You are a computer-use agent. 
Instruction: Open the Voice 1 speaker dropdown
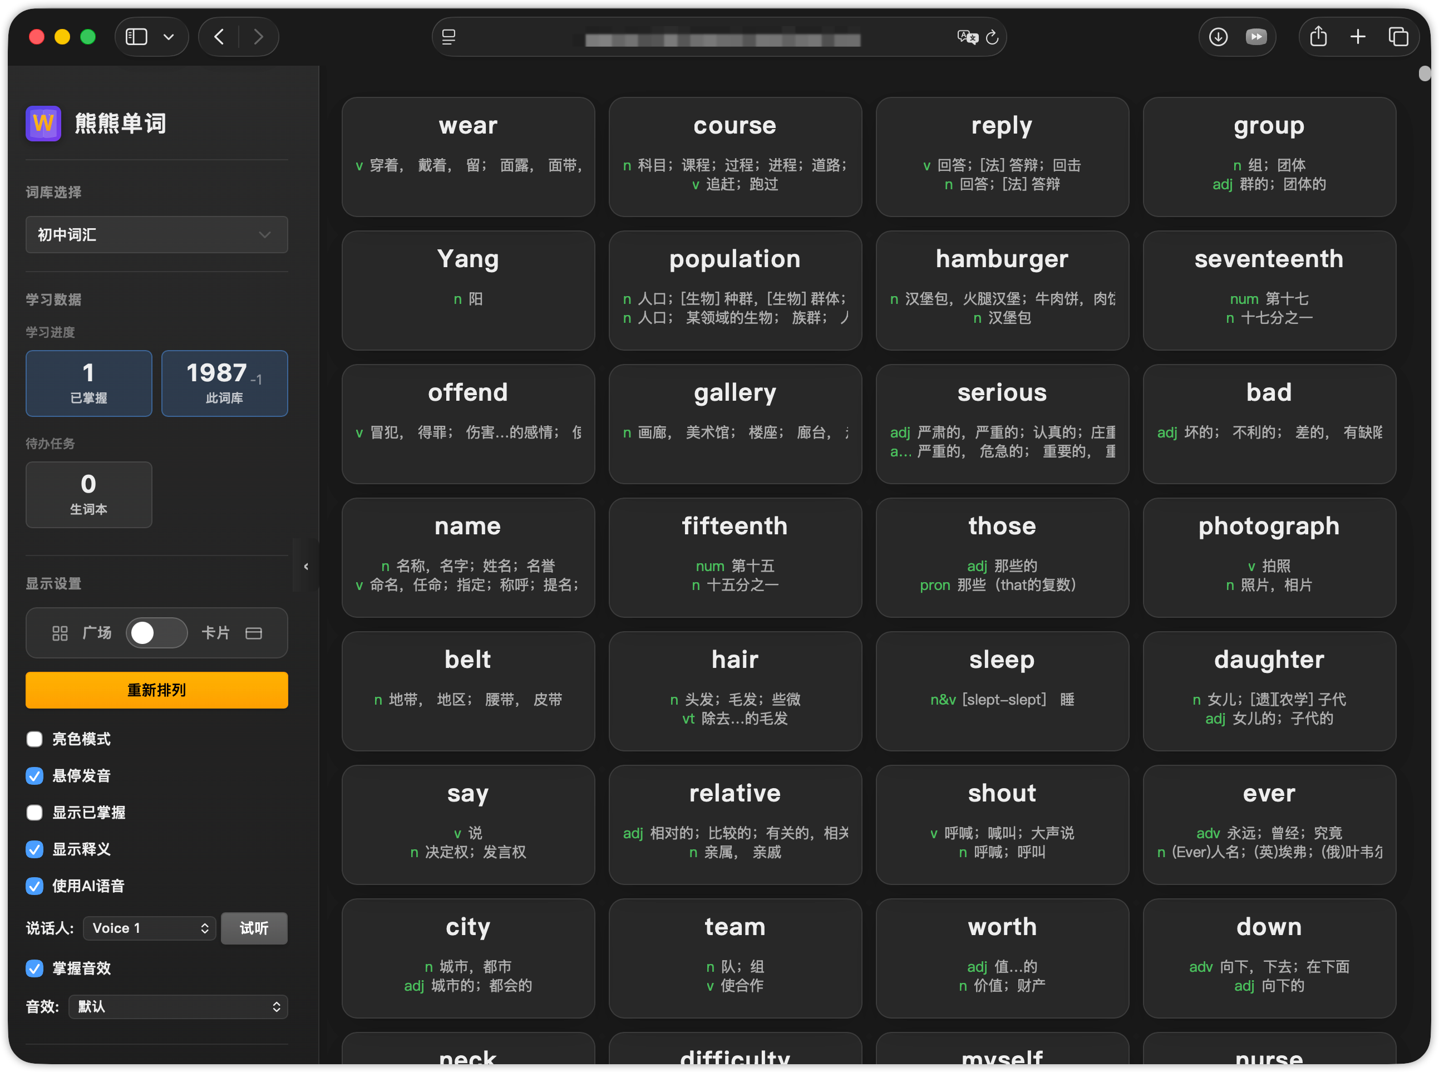click(x=149, y=928)
